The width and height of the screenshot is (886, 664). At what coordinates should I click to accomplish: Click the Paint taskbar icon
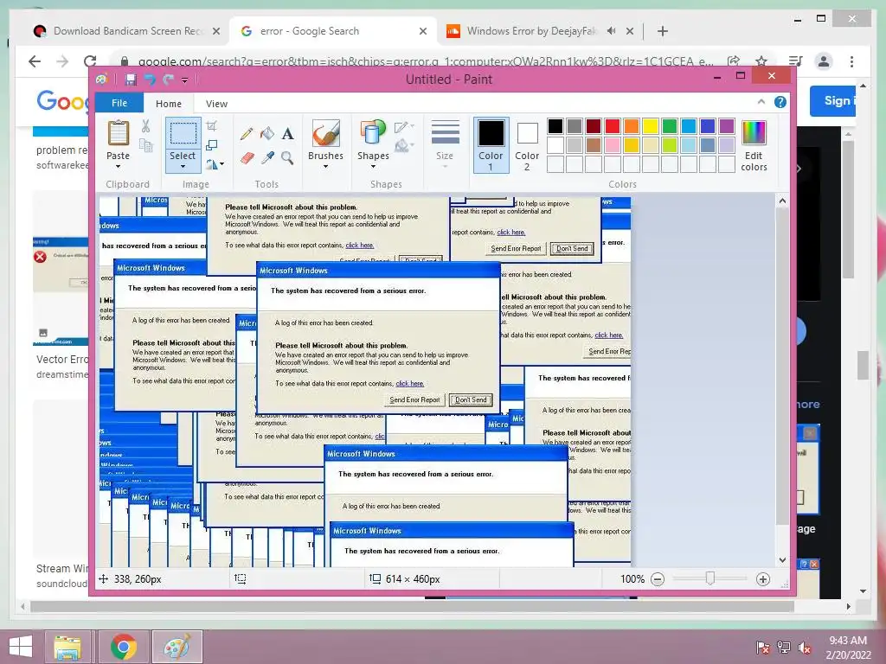pos(177,647)
